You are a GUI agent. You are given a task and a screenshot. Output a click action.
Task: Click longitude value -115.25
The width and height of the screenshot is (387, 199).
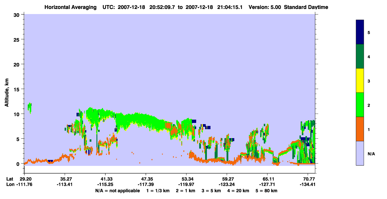point(105,184)
